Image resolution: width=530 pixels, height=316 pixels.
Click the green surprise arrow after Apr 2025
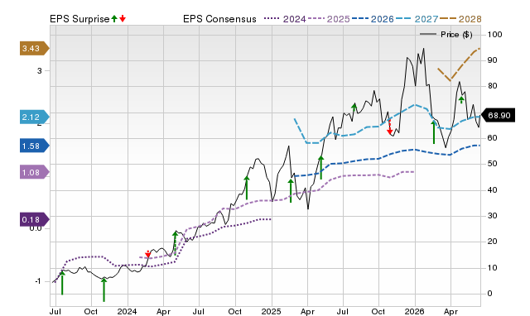[x=320, y=167]
